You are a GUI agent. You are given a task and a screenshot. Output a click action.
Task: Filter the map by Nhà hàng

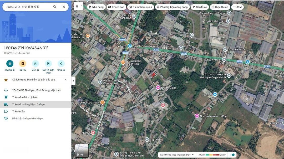coord(96,7)
